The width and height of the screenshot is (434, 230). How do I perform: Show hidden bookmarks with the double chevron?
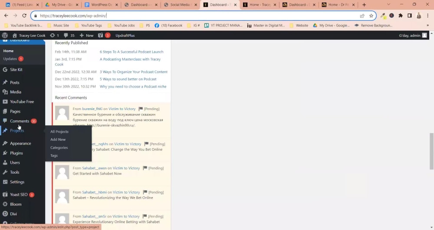[x=427, y=26]
